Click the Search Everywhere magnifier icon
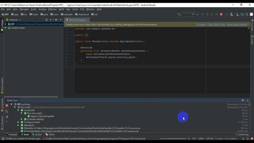254x143 pixels. (x=247, y=14)
